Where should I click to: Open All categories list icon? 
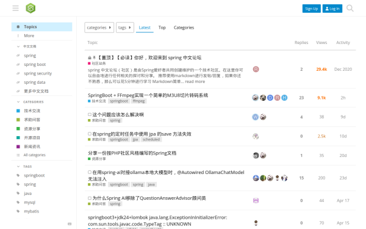coord(18,155)
